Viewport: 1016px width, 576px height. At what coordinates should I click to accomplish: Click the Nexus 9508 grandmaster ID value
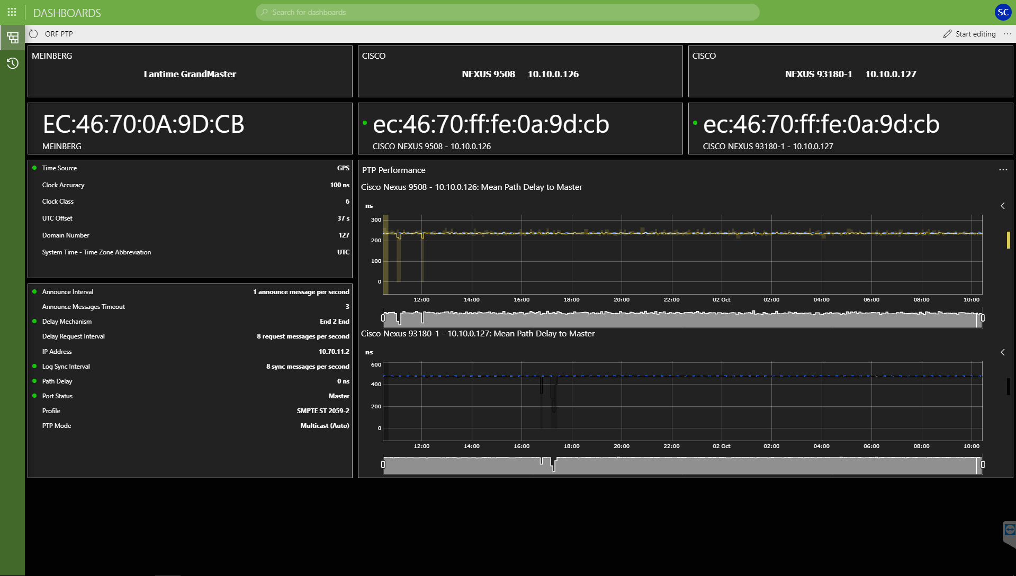tap(491, 124)
